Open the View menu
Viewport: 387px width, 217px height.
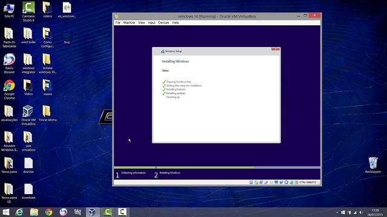[141, 23]
